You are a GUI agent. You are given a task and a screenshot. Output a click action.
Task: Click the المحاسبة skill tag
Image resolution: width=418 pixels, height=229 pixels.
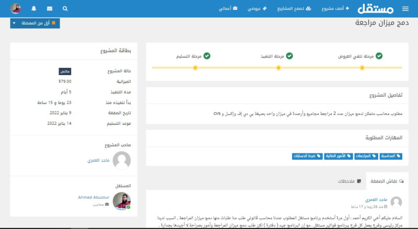[391, 156]
